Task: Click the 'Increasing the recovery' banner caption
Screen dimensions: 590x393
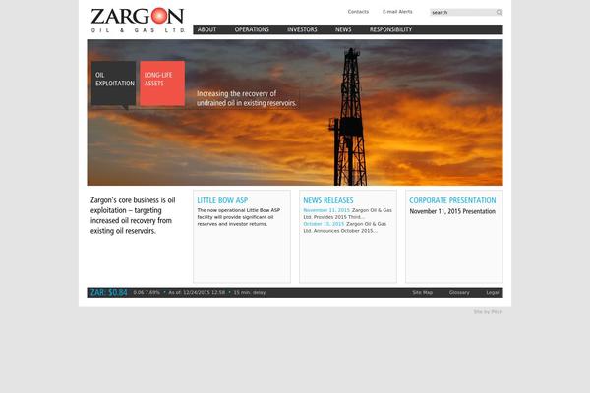Action: tap(247, 98)
